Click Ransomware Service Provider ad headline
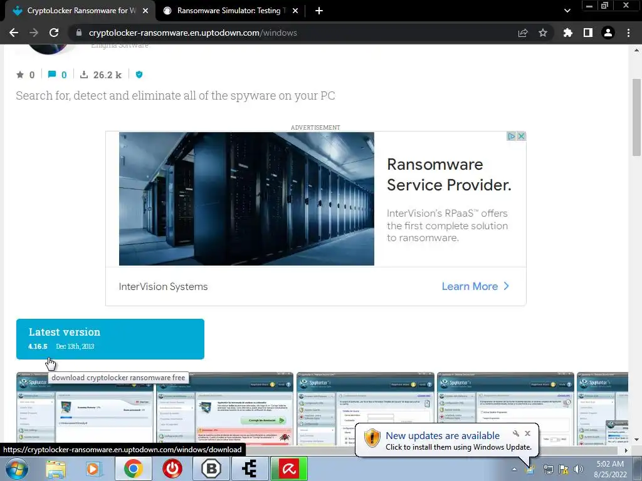This screenshot has height=481, width=642. pyautogui.click(x=449, y=175)
